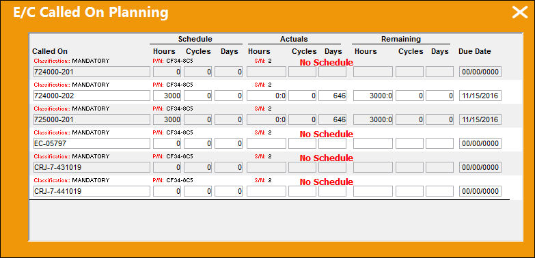
Task: Click Due Date 11/15/2016 for 725000-201
Action: [x=480, y=119]
